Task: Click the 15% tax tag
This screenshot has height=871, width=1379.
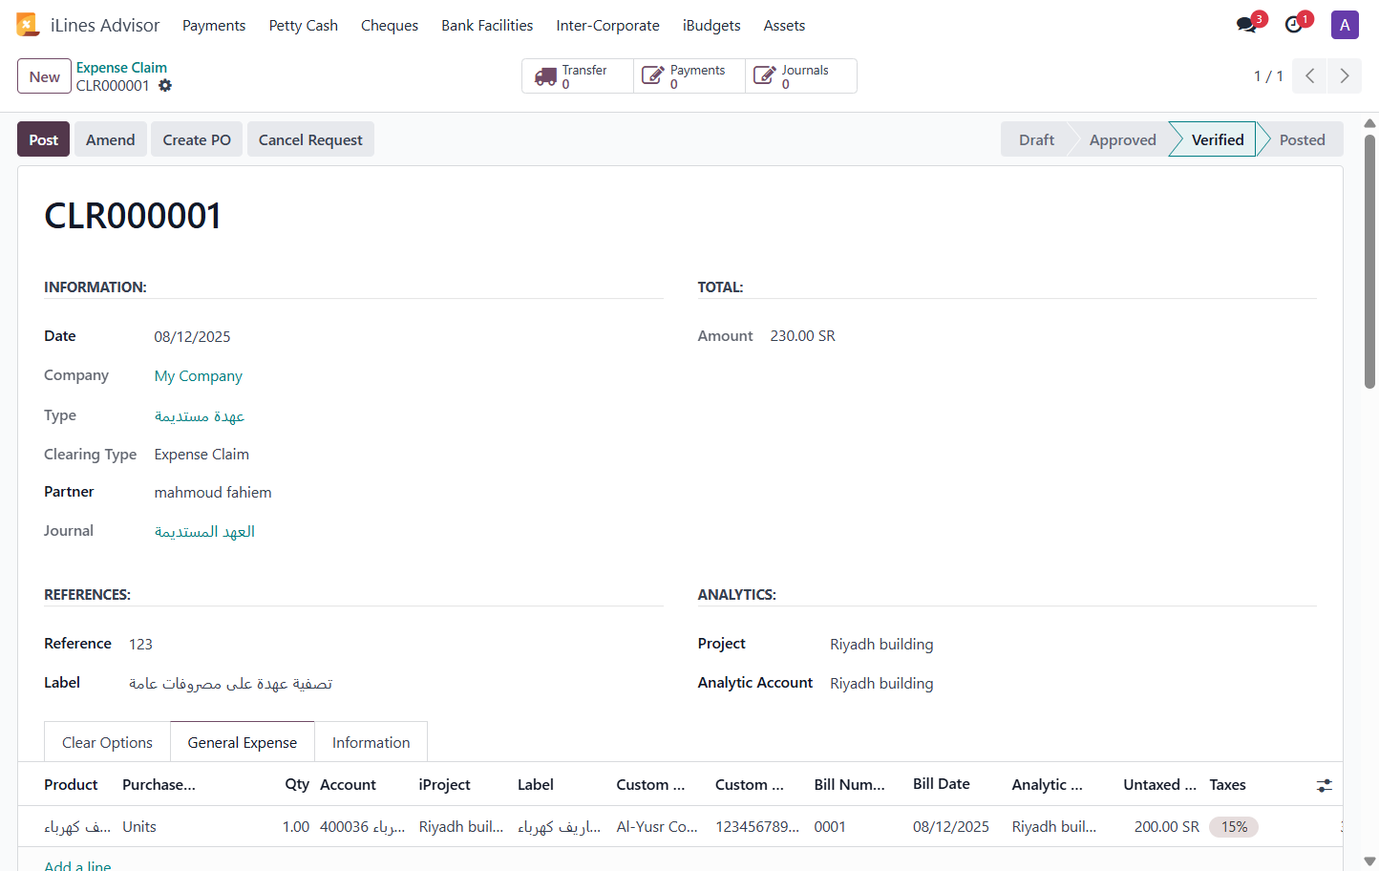Action: [1234, 827]
